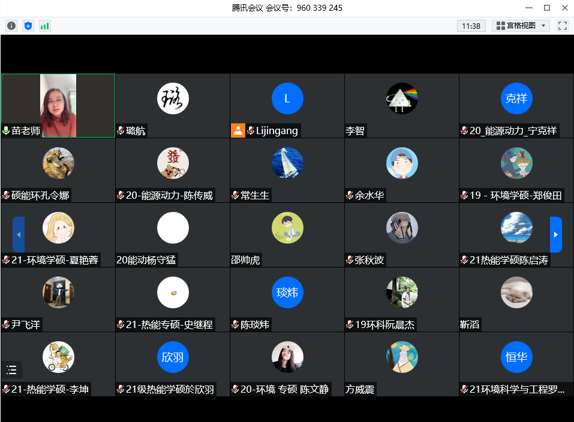Click muted mic icon beside 余水华
This screenshot has width=574, height=422.
350,196
